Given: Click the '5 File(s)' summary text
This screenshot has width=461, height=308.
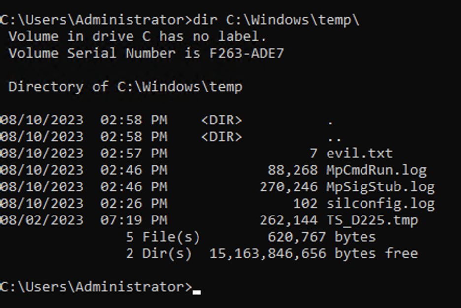Looking at the screenshot, I should pos(163,237).
